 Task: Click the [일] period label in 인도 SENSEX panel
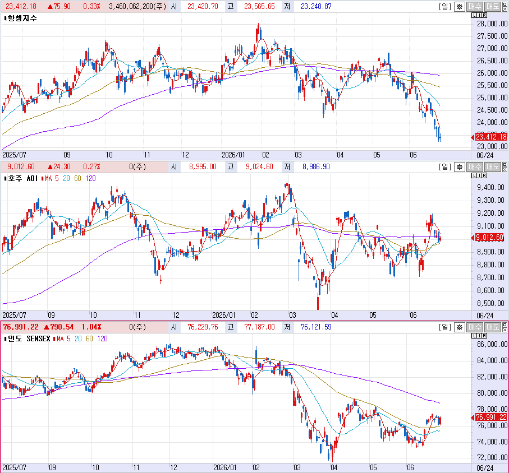coord(445,327)
